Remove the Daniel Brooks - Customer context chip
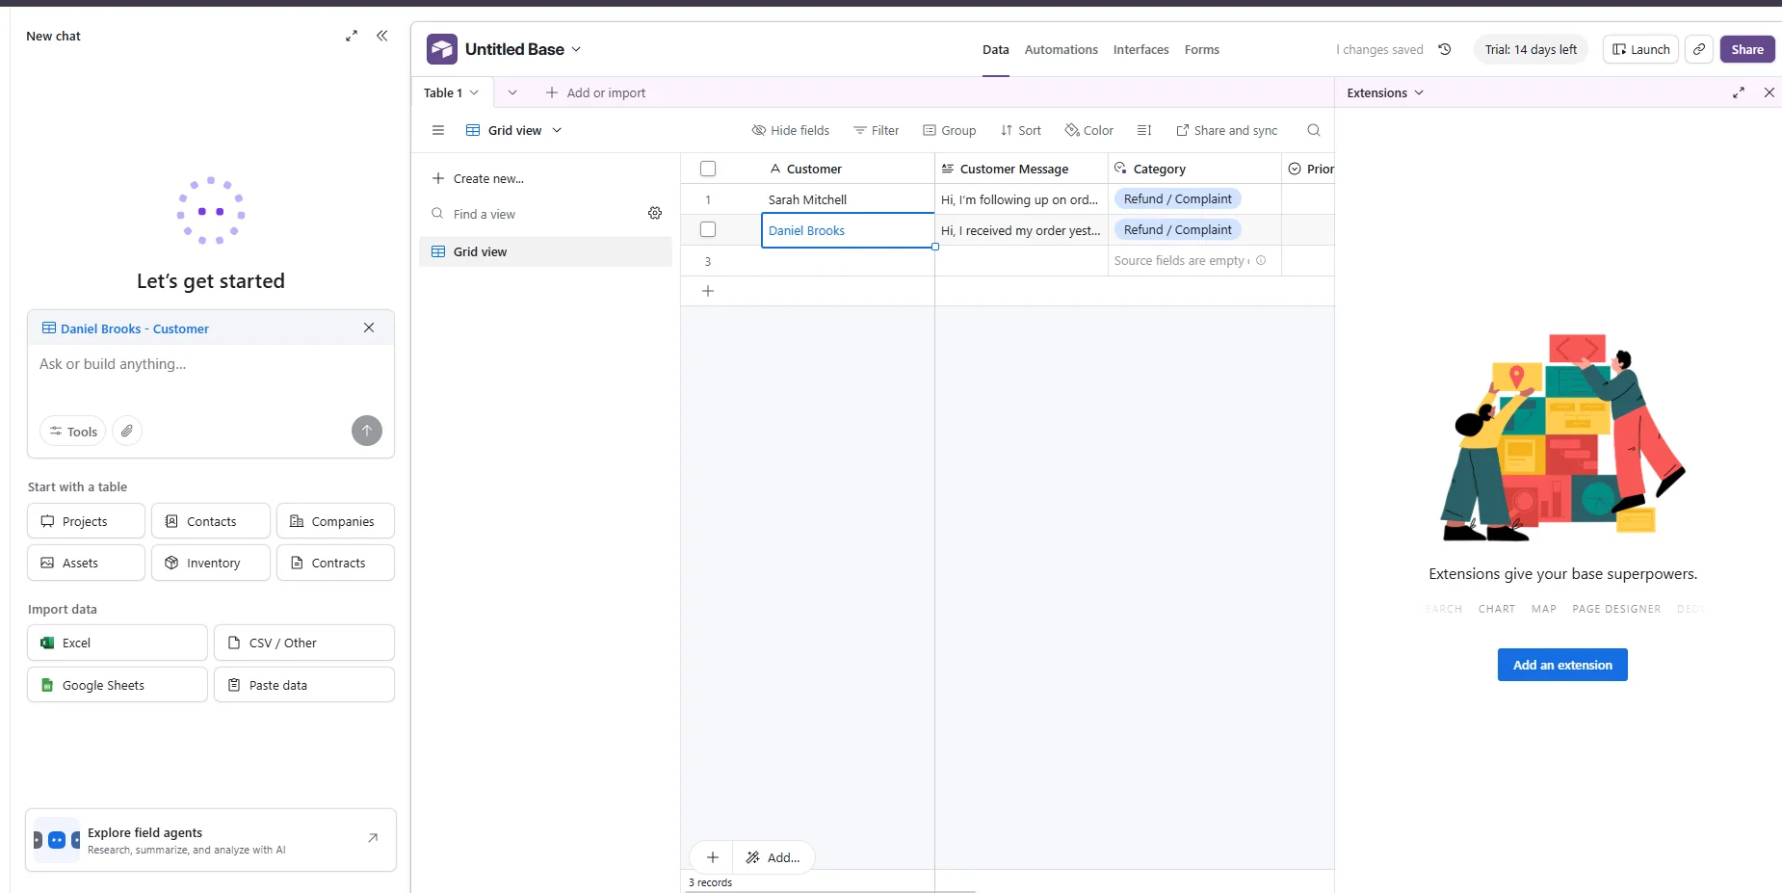The width and height of the screenshot is (1782, 893). (x=369, y=328)
